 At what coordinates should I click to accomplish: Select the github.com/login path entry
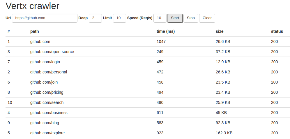(x=45, y=62)
